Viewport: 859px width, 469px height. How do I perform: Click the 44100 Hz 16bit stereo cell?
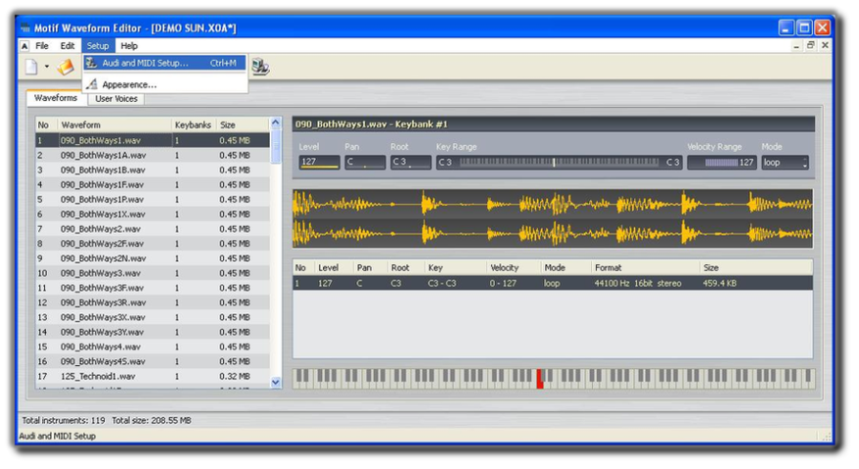point(638,284)
